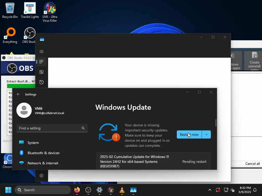Screen dimensions: 262x196
Task: Switch to OBS Studio on the taskbar
Action: (x=88, y=190)
